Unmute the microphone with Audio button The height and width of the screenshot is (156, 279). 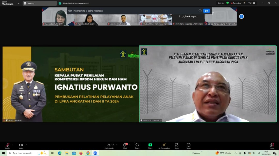coord(7,146)
